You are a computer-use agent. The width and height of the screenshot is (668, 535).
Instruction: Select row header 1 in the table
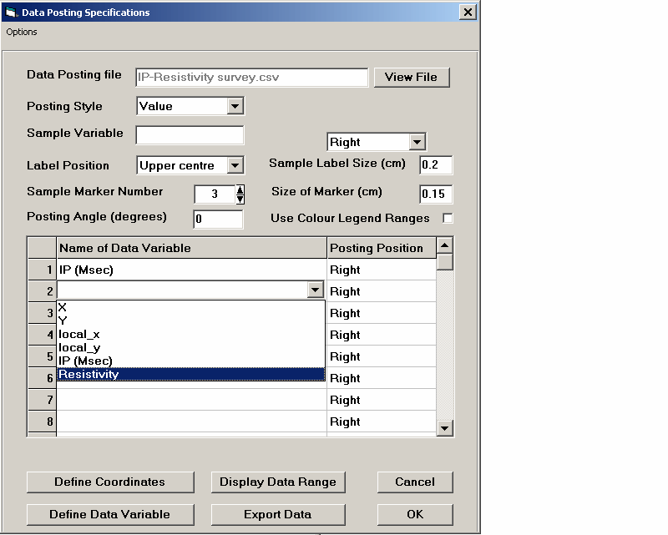click(43, 270)
